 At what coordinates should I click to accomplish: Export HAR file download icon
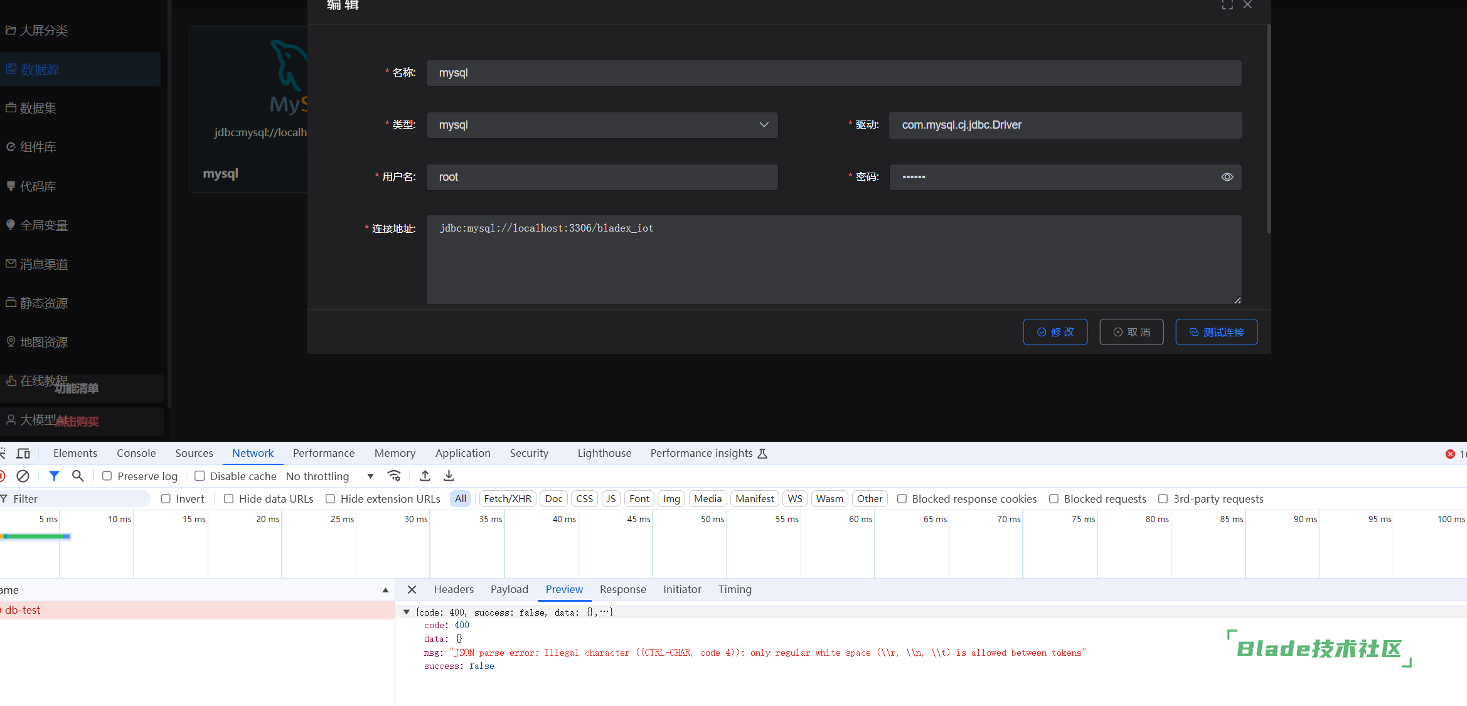pos(449,476)
